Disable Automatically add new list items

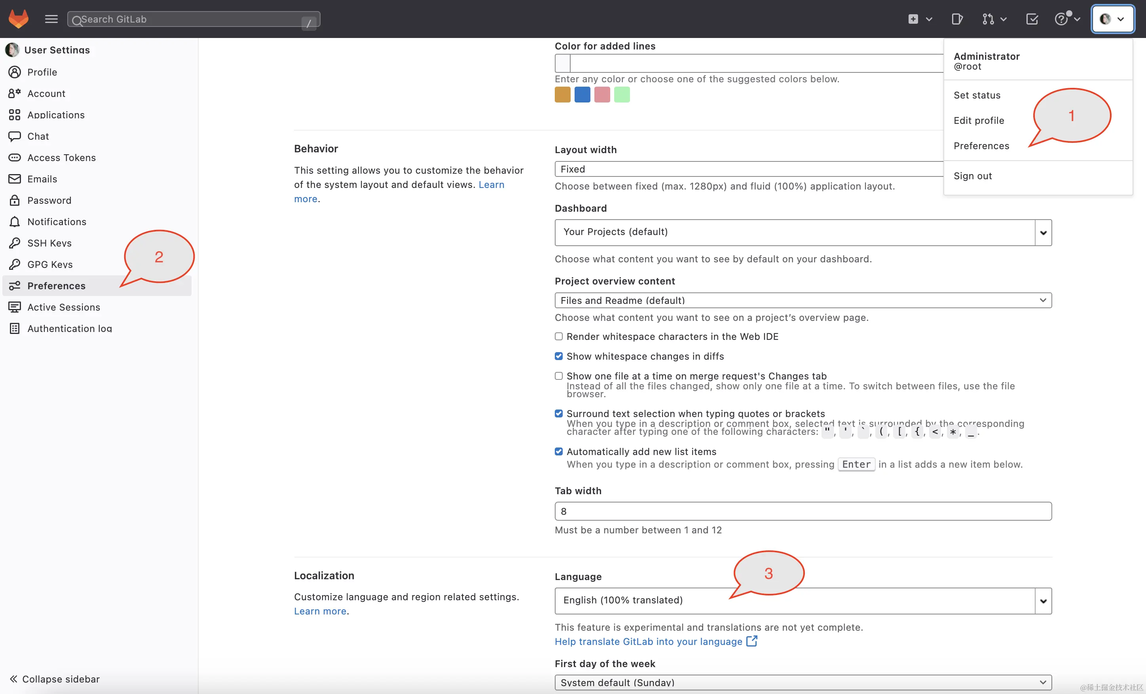click(x=559, y=452)
